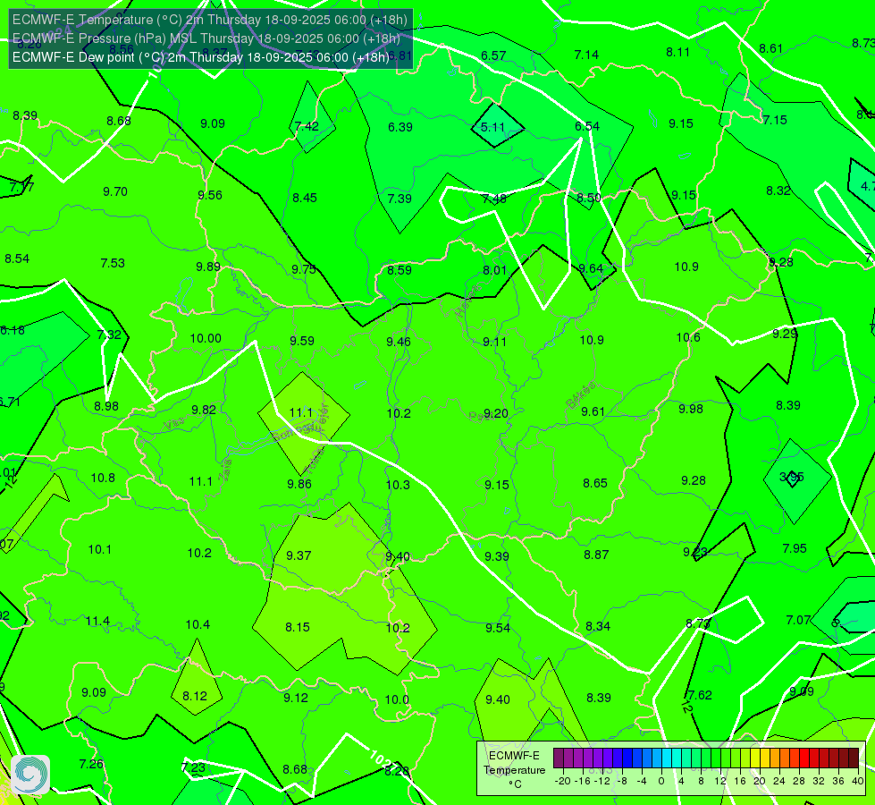Click the 7.53 temperature value
Viewport: 875px width, 805px height.
pos(113,263)
